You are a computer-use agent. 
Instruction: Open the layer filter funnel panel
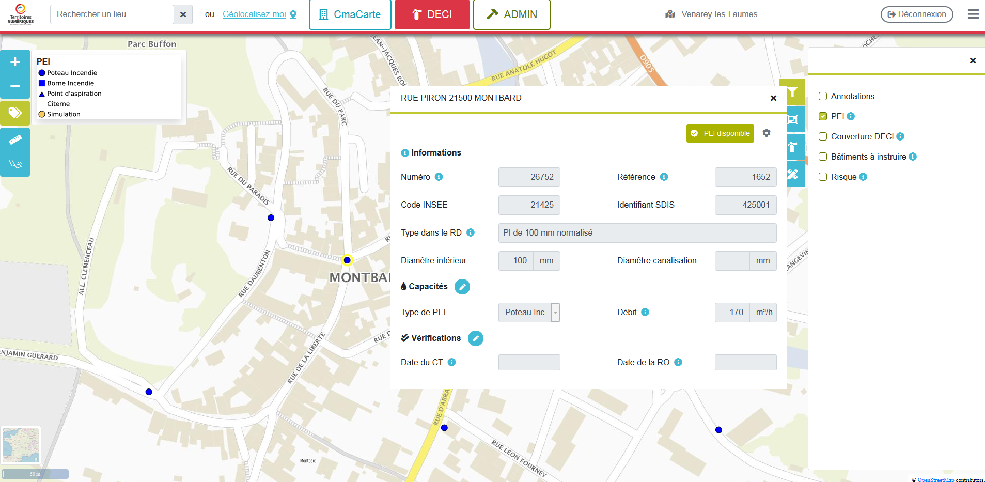792,92
